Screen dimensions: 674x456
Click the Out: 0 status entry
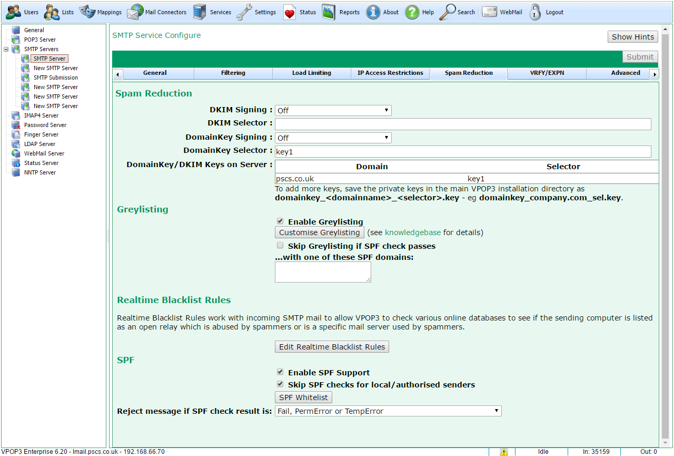(648, 452)
